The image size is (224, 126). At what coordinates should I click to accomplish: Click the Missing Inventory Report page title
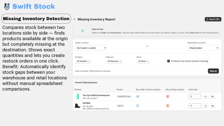pyautogui.click(x=96, y=19)
